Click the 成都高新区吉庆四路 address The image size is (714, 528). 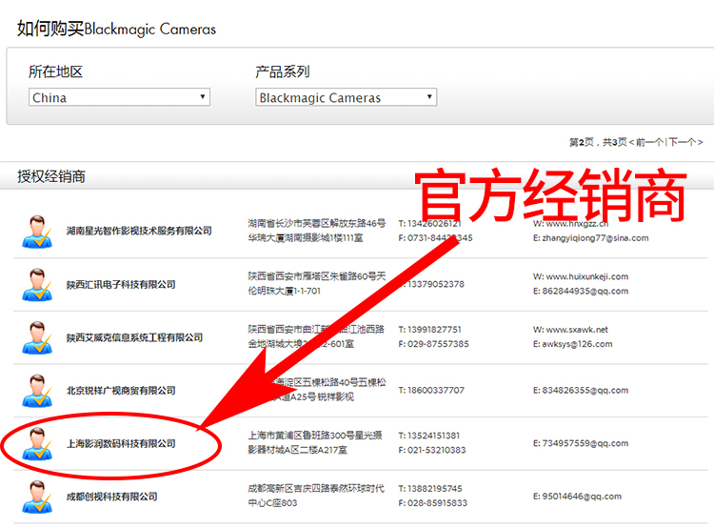(x=316, y=496)
